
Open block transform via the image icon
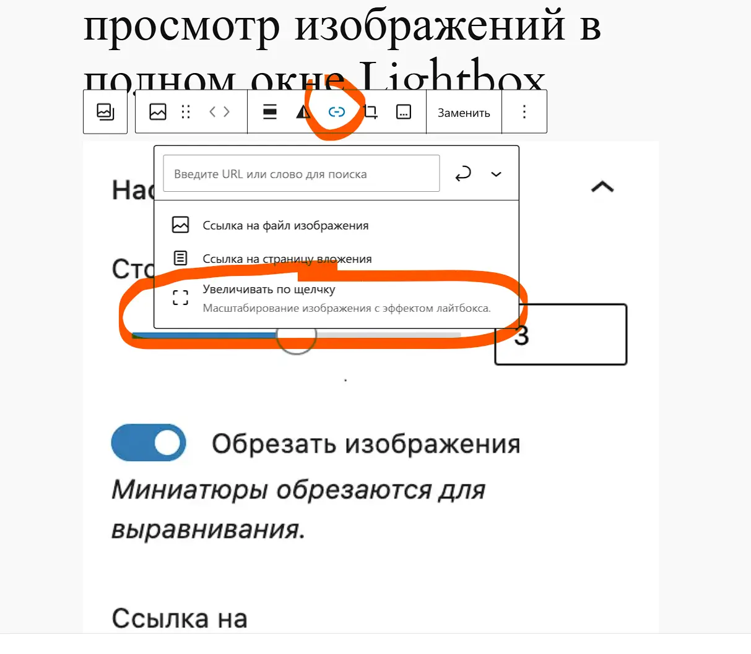point(158,111)
